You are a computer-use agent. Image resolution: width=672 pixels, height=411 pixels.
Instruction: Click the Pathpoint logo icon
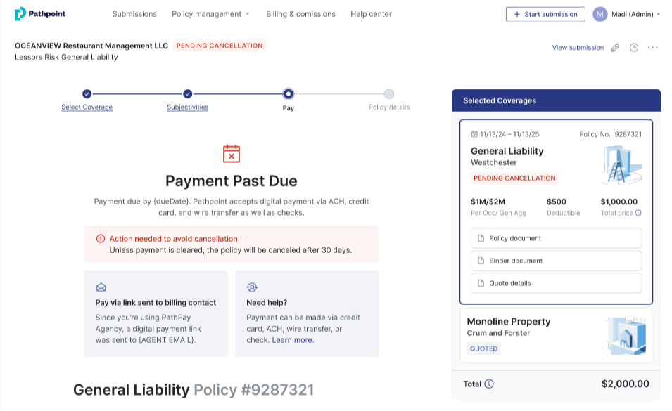(20, 13)
